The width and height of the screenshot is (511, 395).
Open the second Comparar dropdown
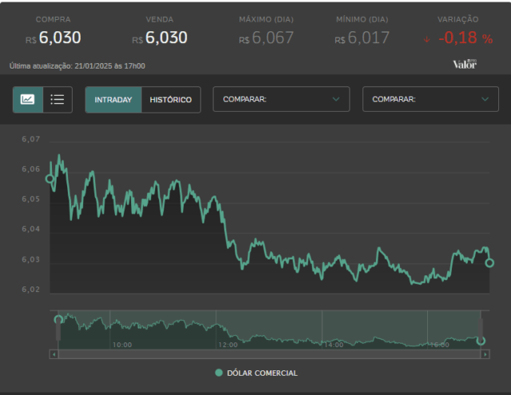430,99
